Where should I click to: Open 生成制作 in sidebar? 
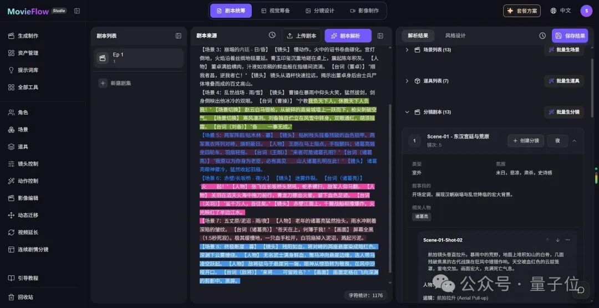[x=23, y=36]
